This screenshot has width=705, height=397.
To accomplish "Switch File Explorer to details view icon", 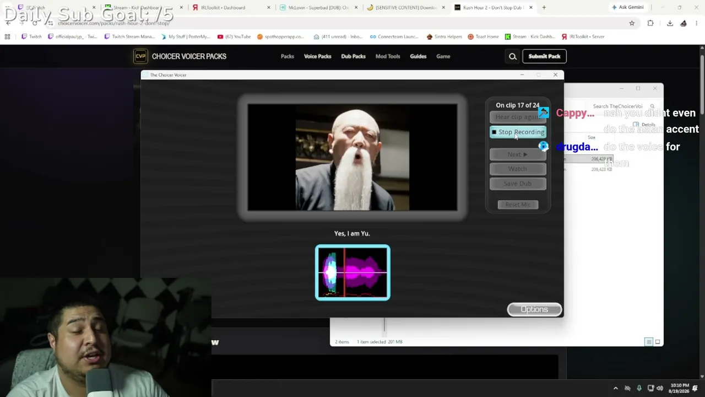I will [649, 342].
